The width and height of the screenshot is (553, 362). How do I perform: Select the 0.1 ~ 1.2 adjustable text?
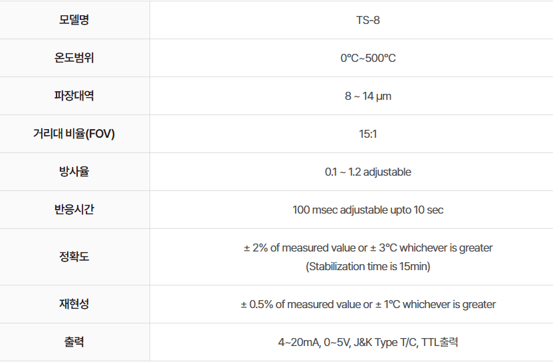tap(368, 172)
